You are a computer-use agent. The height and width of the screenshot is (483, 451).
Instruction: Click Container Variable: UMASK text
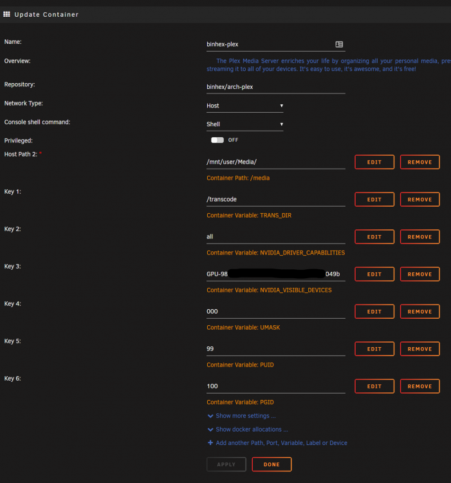243,327
